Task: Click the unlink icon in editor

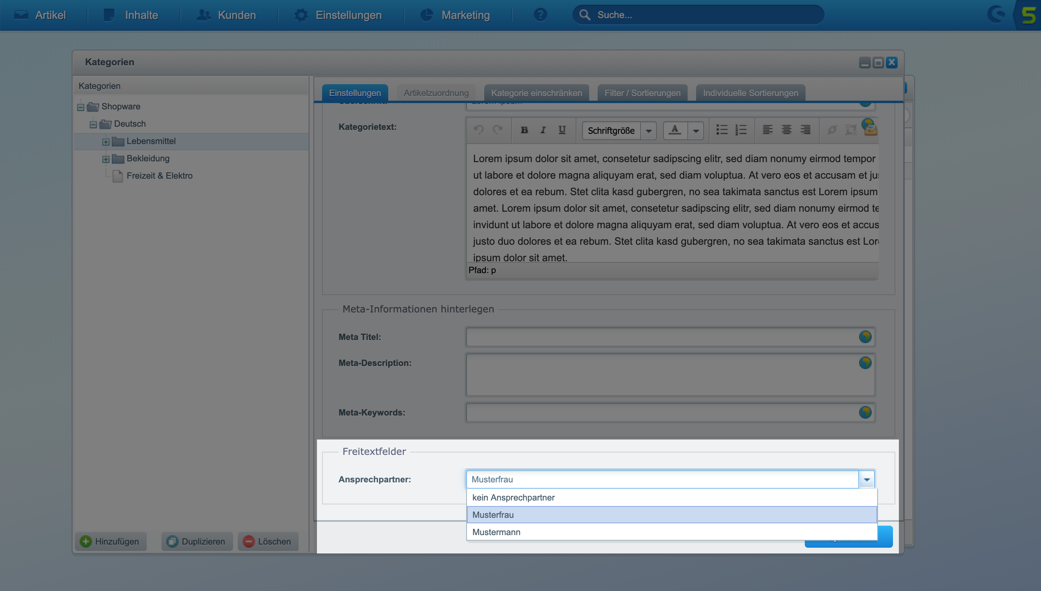Action: [x=851, y=130]
